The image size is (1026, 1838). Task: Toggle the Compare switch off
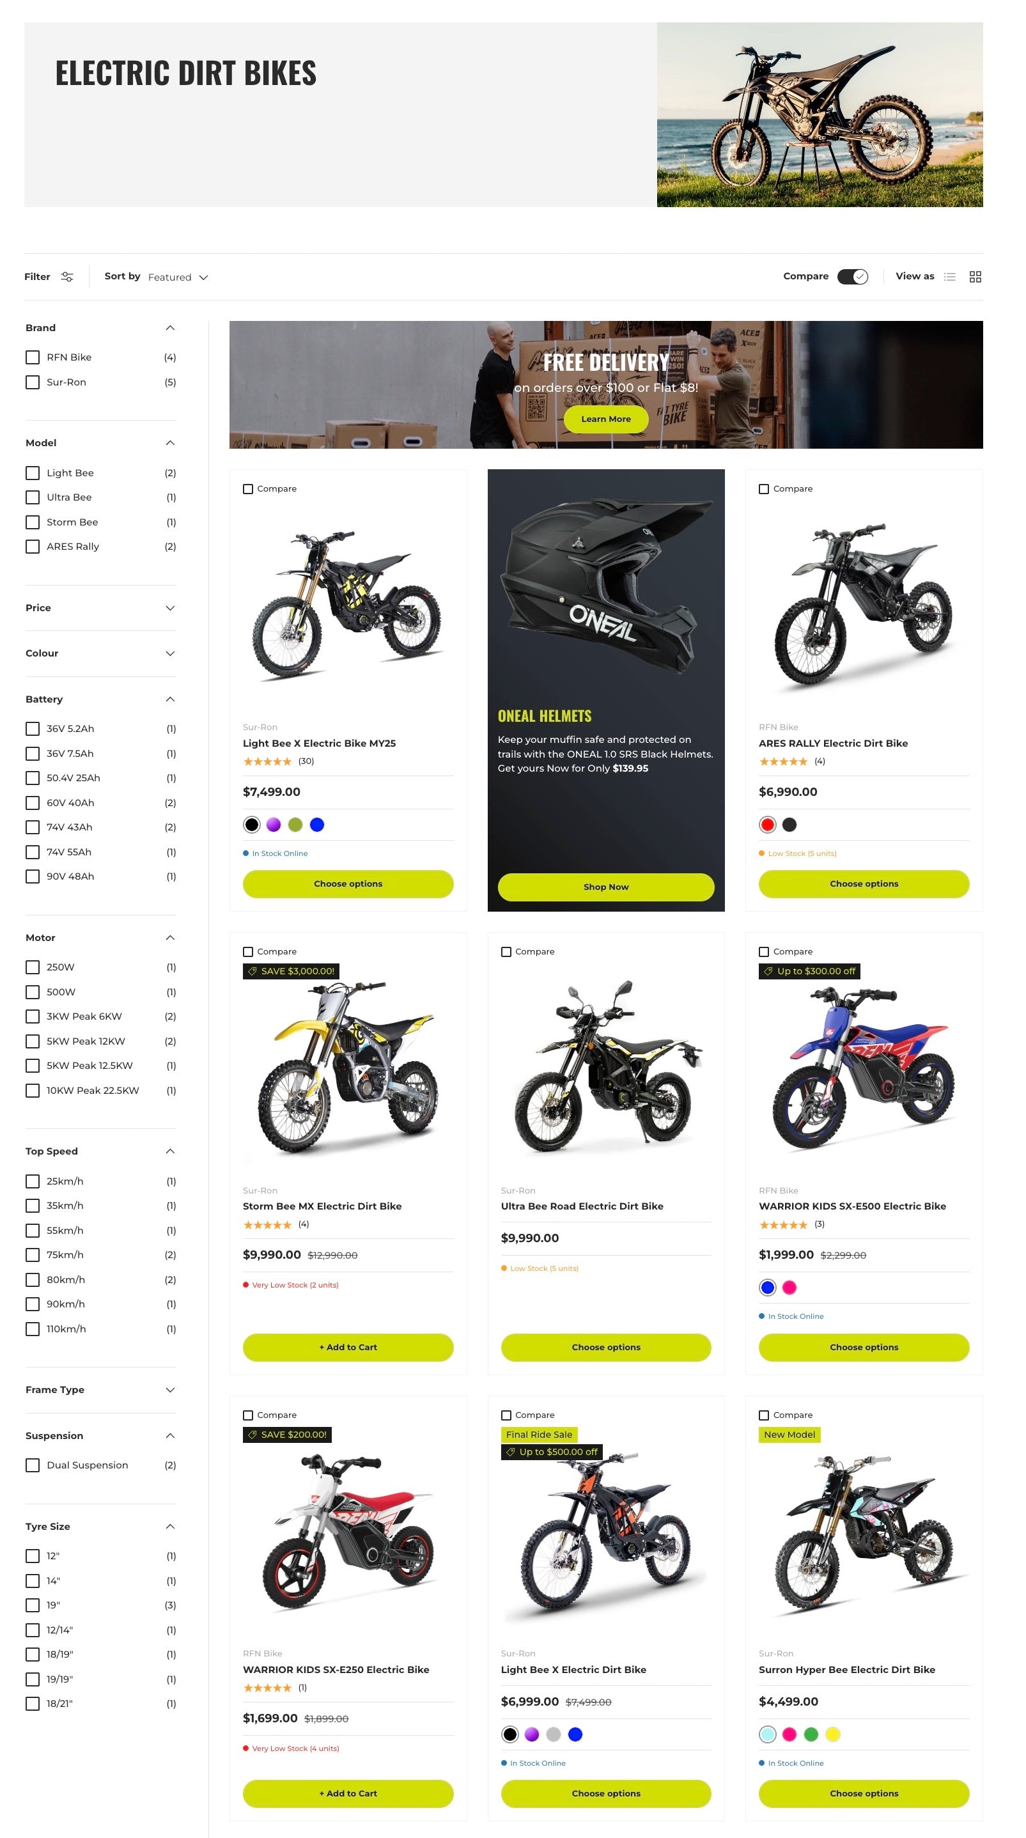point(853,277)
